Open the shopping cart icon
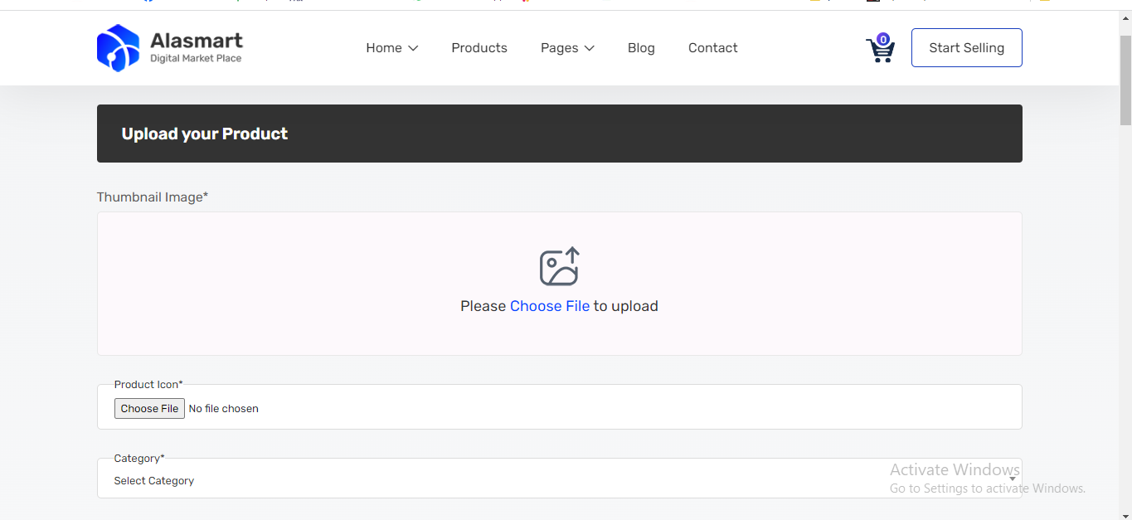Viewport: 1132px width, 520px height. 879,51
